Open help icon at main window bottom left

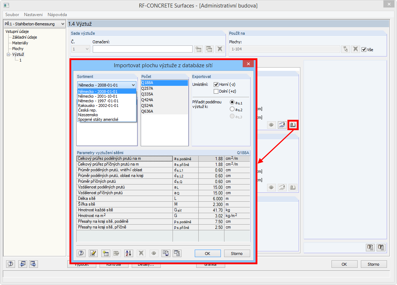11,264
